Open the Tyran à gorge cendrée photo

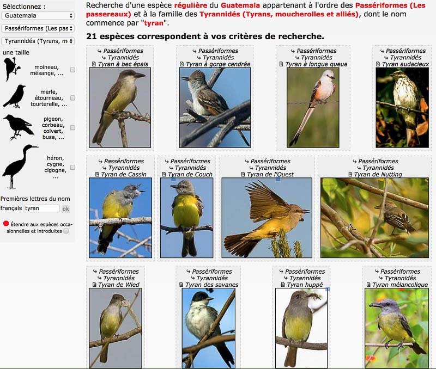(x=215, y=108)
